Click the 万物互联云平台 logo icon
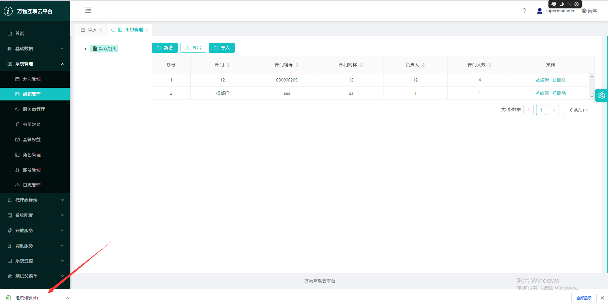 click(8, 11)
